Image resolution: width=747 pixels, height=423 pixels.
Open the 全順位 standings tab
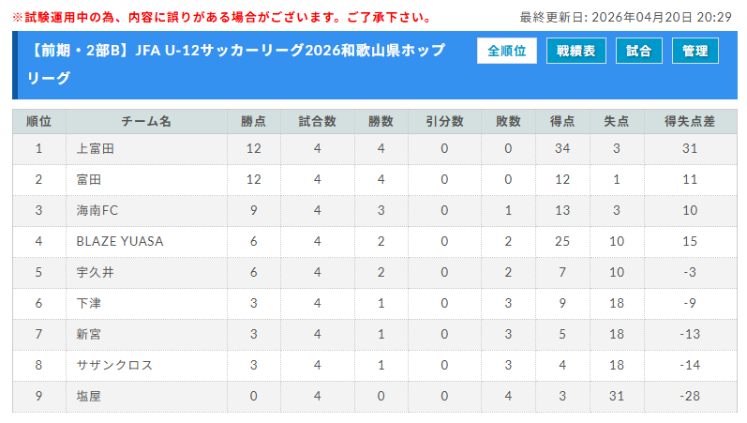(507, 51)
